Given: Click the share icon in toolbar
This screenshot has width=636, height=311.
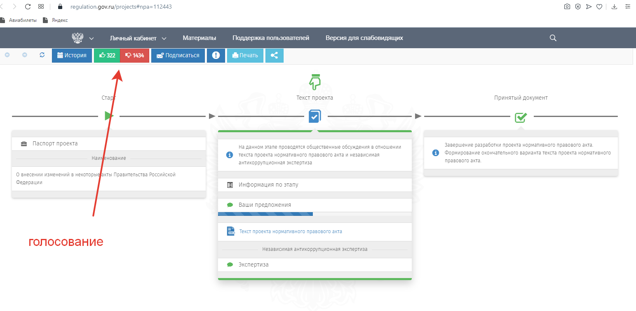Looking at the screenshot, I should 274,56.
